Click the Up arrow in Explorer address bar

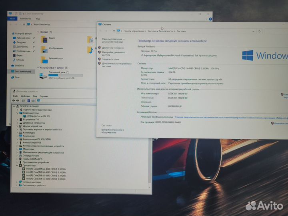coord(24,24)
